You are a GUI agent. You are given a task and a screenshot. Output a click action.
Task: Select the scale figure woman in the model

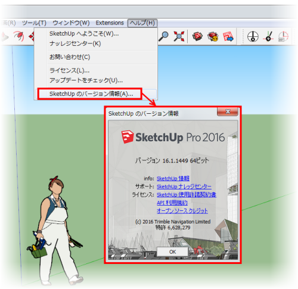click(55, 231)
